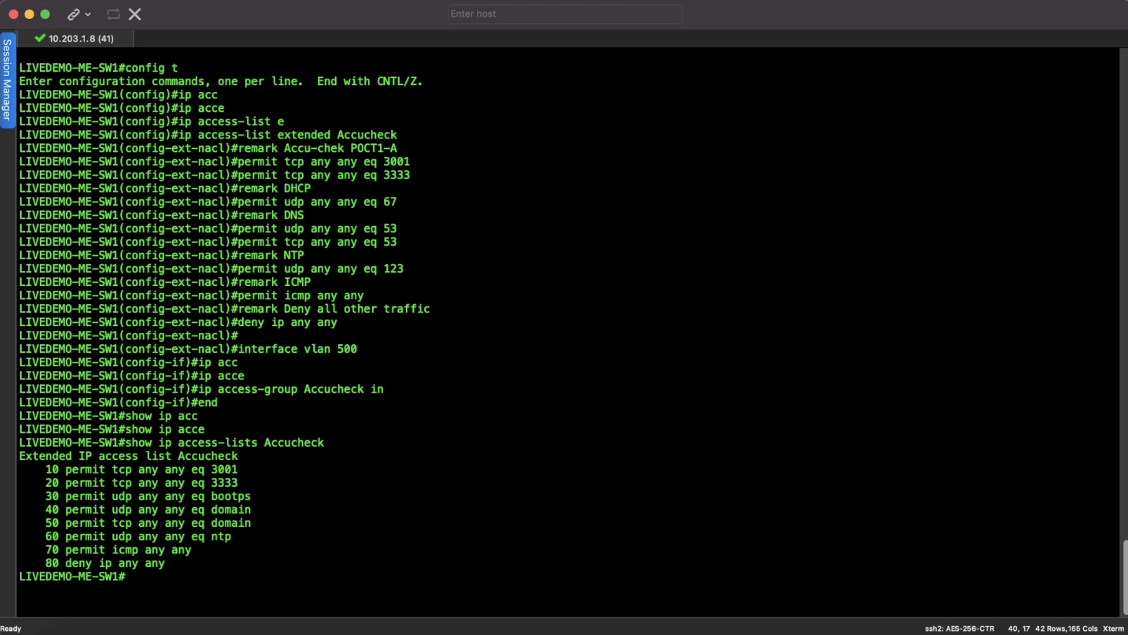Focus the Enter host field
The width and height of the screenshot is (1128, 635).
click(x=565, y=14)
